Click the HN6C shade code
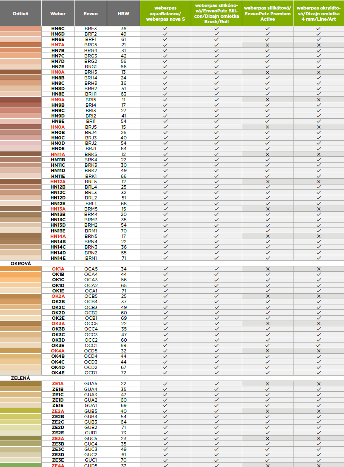 pyautogui.click(x=58, y=29)
